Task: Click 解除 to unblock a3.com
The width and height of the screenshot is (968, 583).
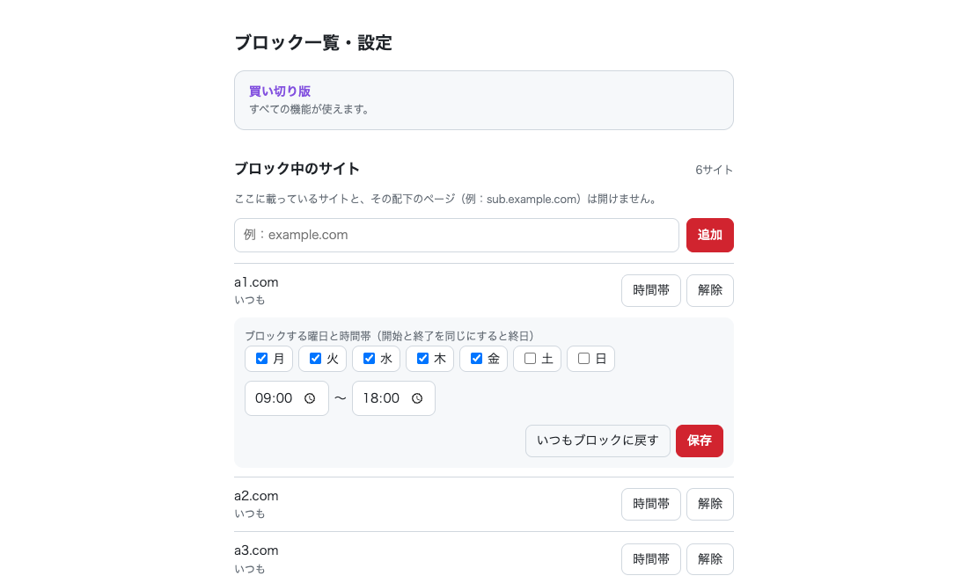Action: tap(710, 559)
